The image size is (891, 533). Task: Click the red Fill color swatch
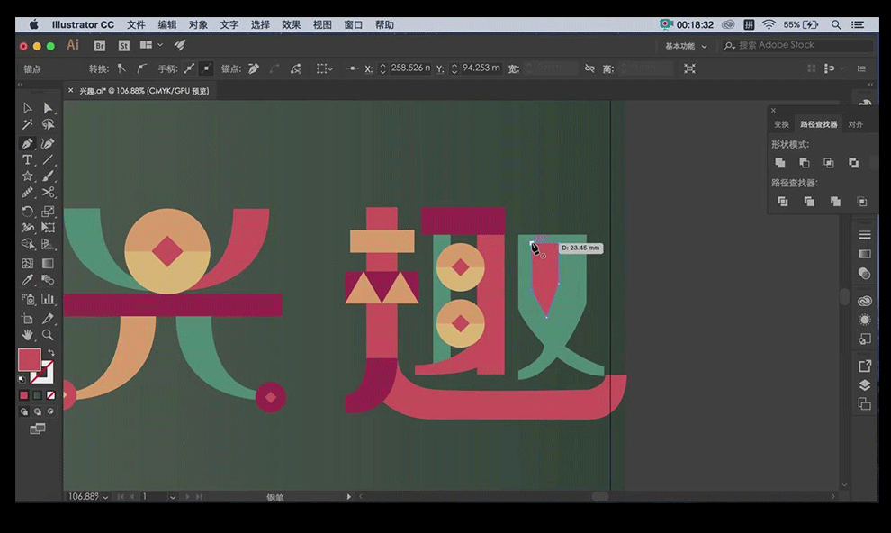tap(30, 360)
